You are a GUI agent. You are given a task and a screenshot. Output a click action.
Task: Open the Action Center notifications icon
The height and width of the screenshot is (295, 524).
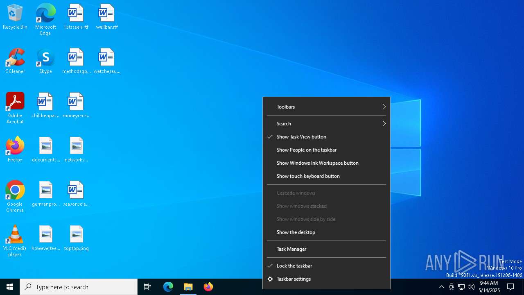pos(510,287)
